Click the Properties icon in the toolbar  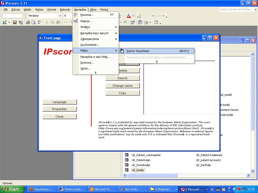133,22
